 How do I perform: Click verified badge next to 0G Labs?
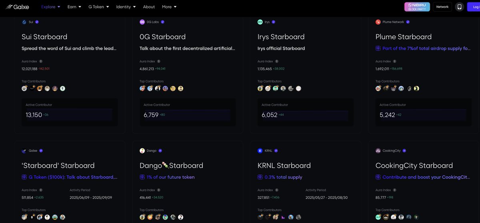click(162, 22)
